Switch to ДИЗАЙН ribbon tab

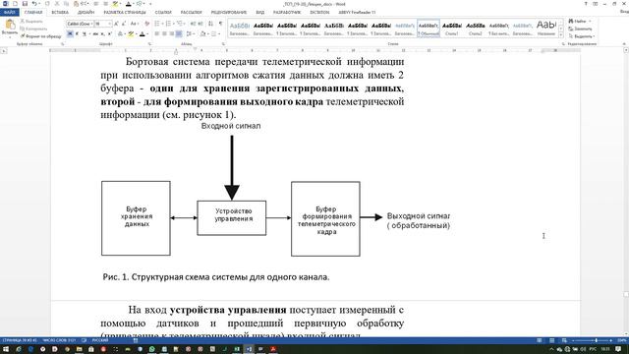[x=86, y=13]
